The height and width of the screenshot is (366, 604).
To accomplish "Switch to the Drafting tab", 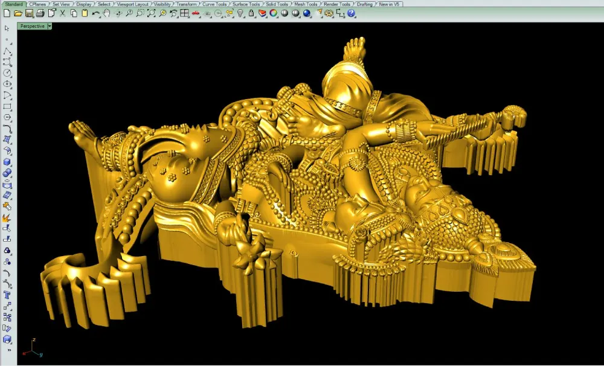I will pyautogui.click(x=364, y=4).
